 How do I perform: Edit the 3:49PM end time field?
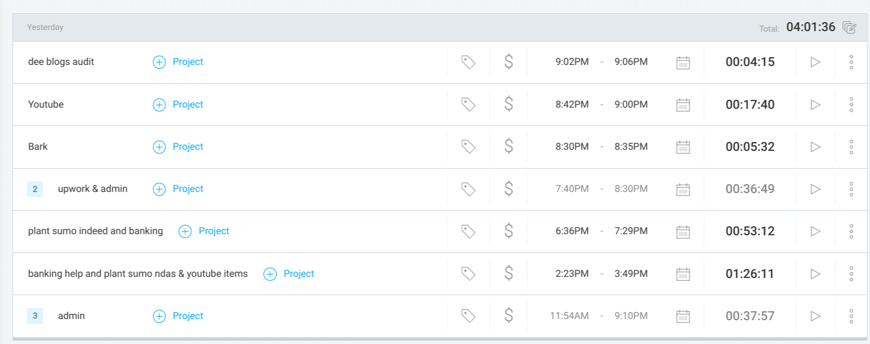pos(631,274)
